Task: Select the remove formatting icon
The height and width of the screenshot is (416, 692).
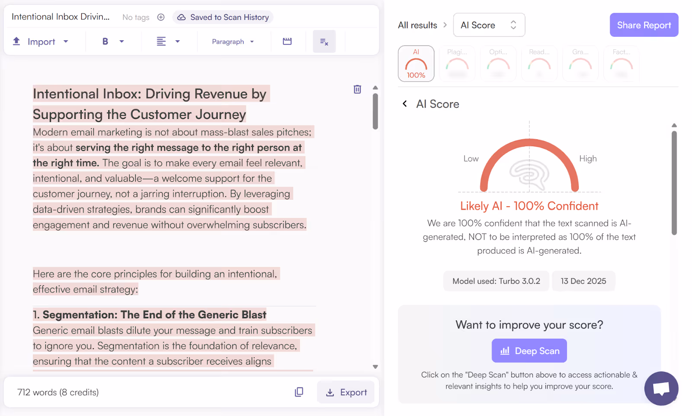Action: 324,41
